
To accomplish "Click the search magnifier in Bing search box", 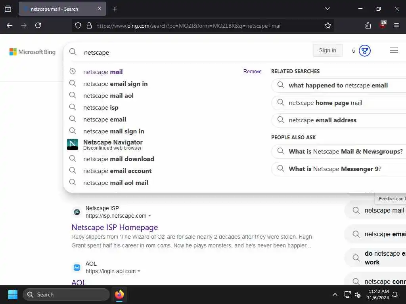I will pos(73,52).
